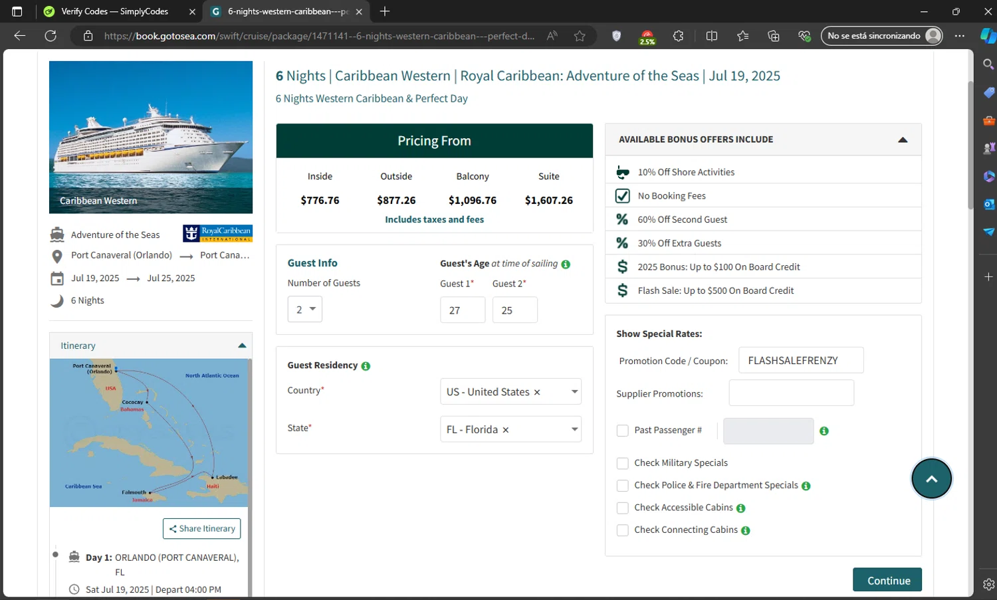Click the Balcony price $1,096.76

[x=473, y=200]
